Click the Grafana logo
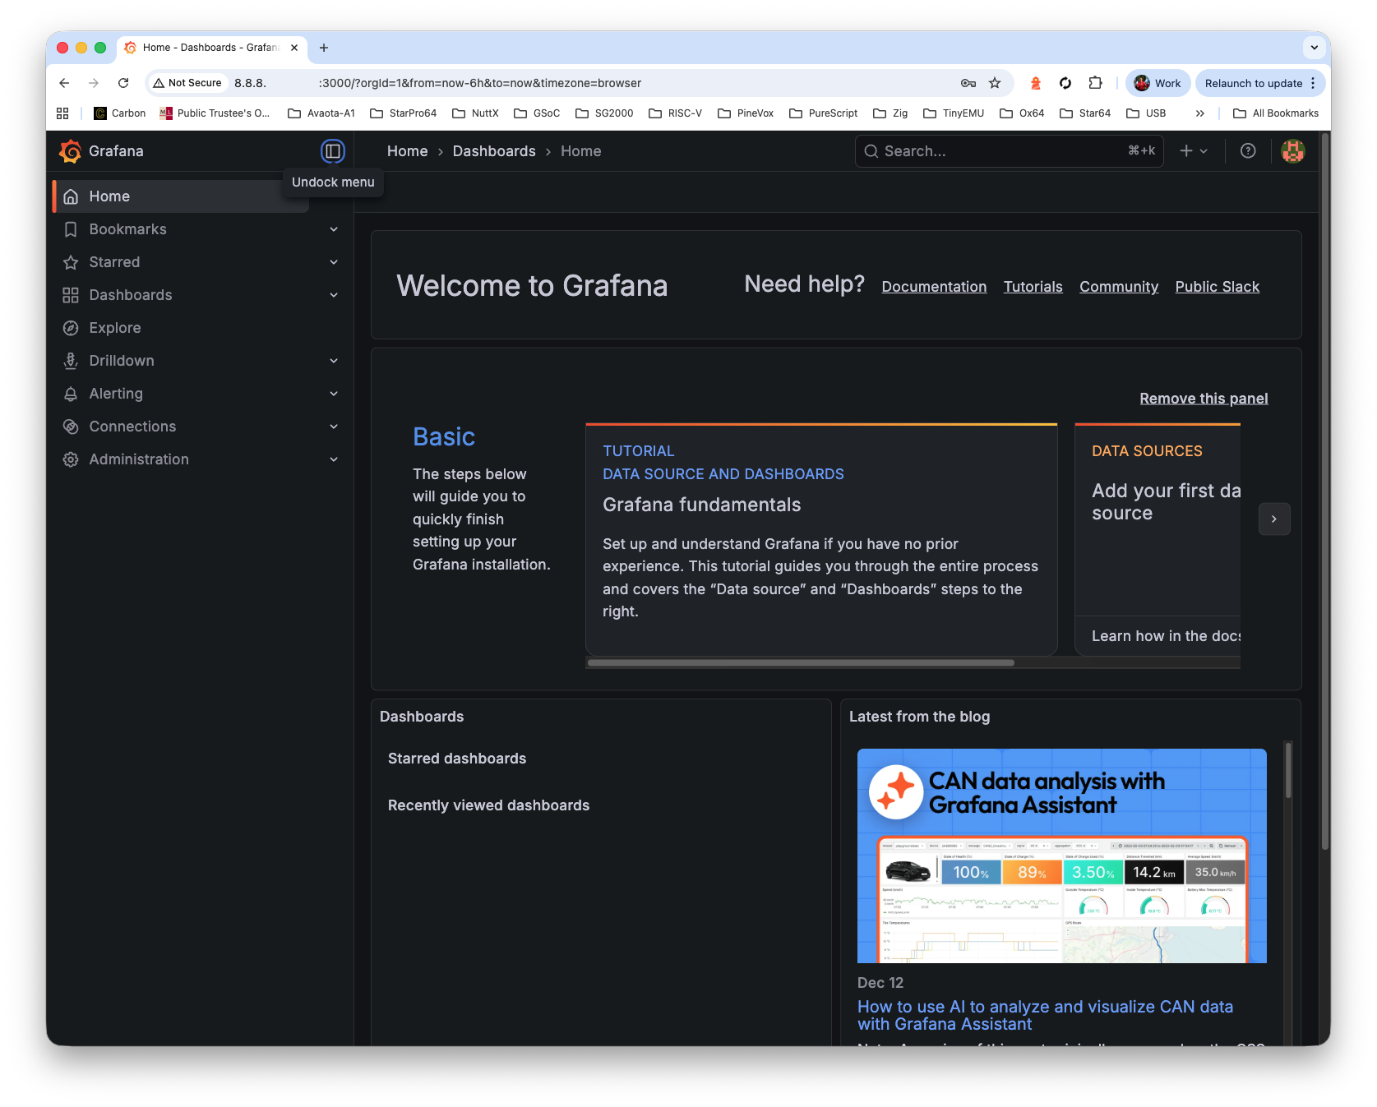Viewport: 1377px width, 1107px height. pyautogui.click(x=70, y=151)
